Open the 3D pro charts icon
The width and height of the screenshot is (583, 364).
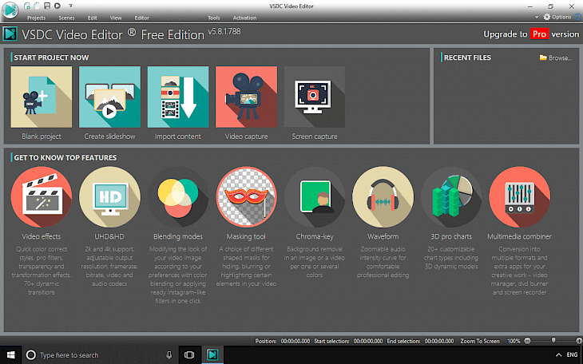pyautogui.click(x=451, y=197)
